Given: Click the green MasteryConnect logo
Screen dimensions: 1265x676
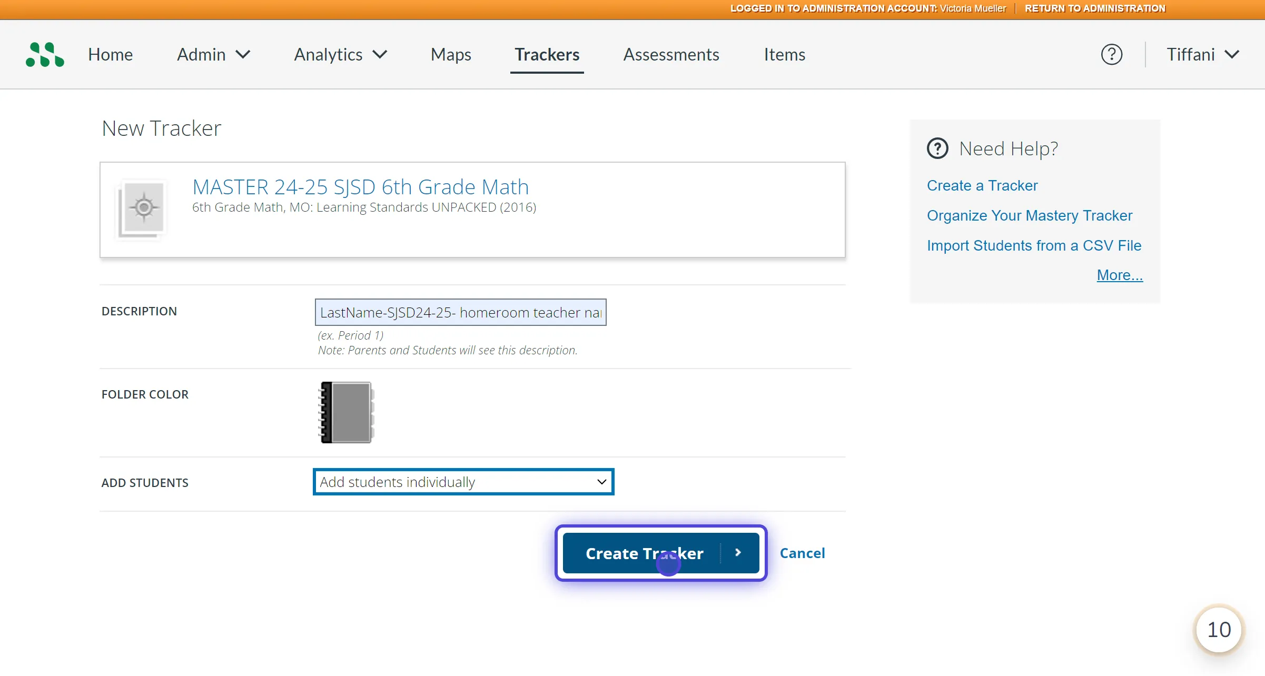Looking at the screenshot, I should coord(45,54).
